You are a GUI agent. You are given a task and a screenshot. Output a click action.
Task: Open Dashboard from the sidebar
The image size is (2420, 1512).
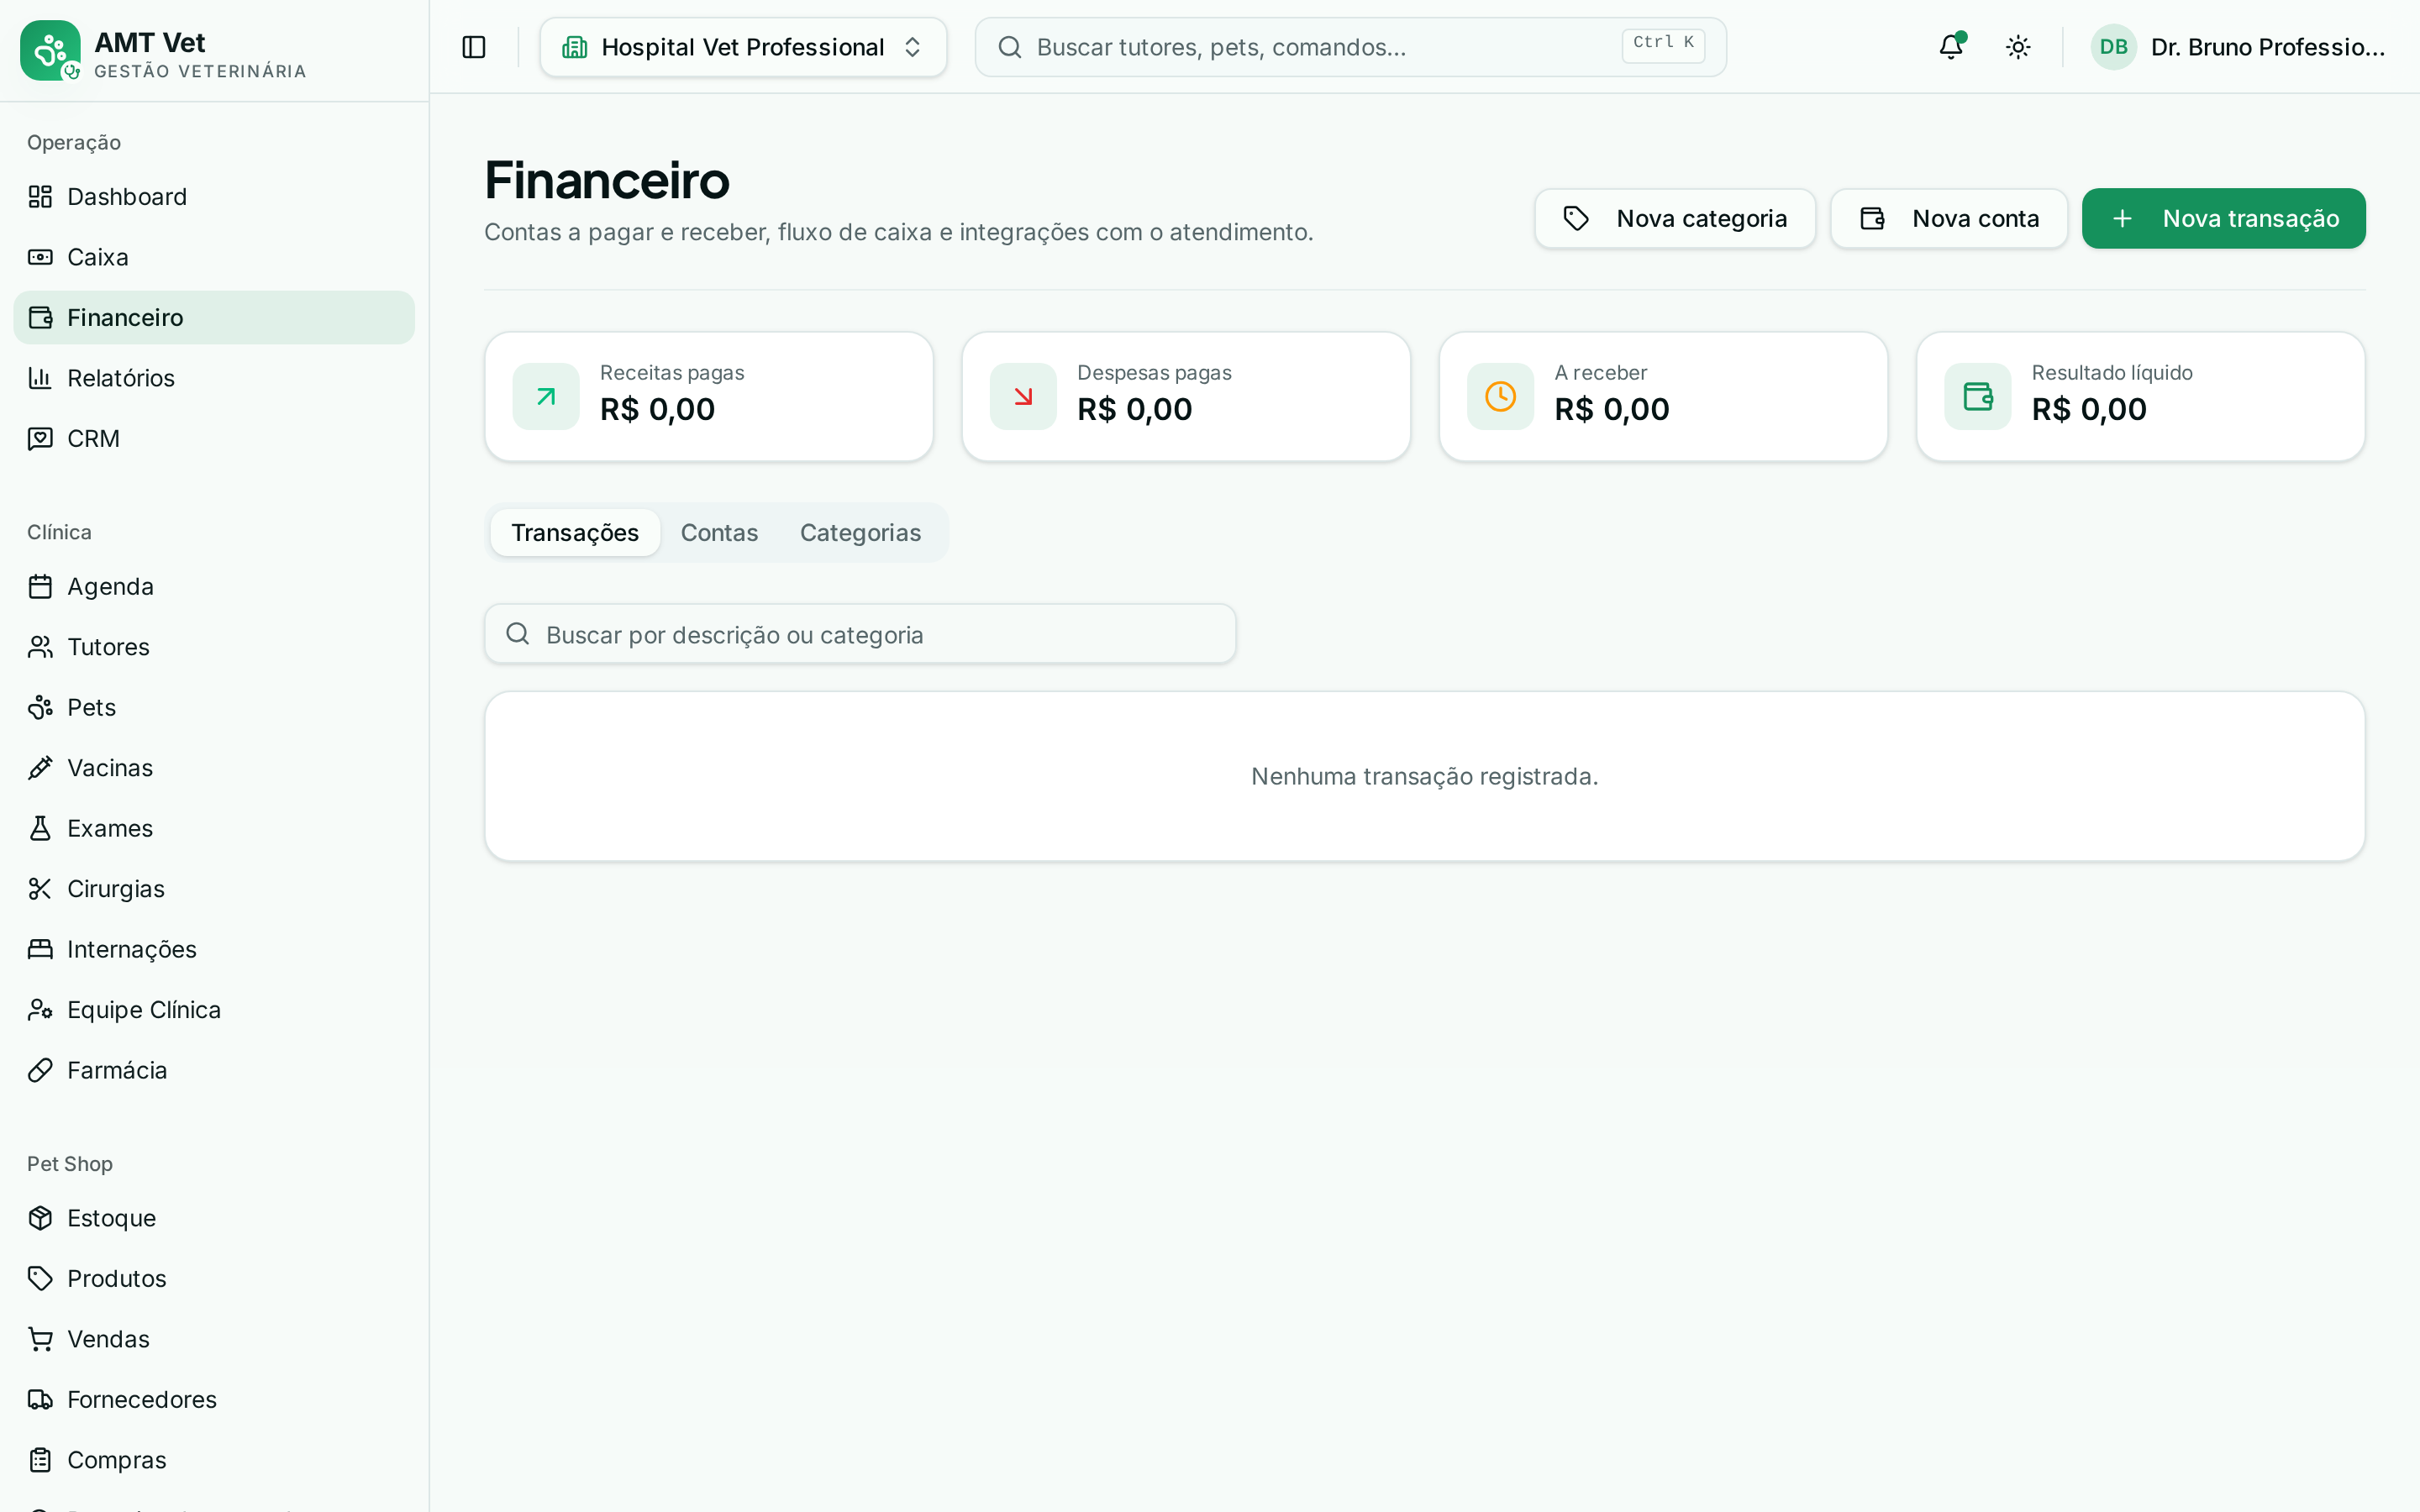click(214, 197)
